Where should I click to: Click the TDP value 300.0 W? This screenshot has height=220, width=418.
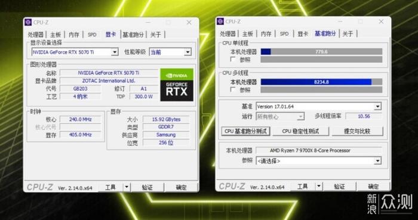tap(144, 97)
